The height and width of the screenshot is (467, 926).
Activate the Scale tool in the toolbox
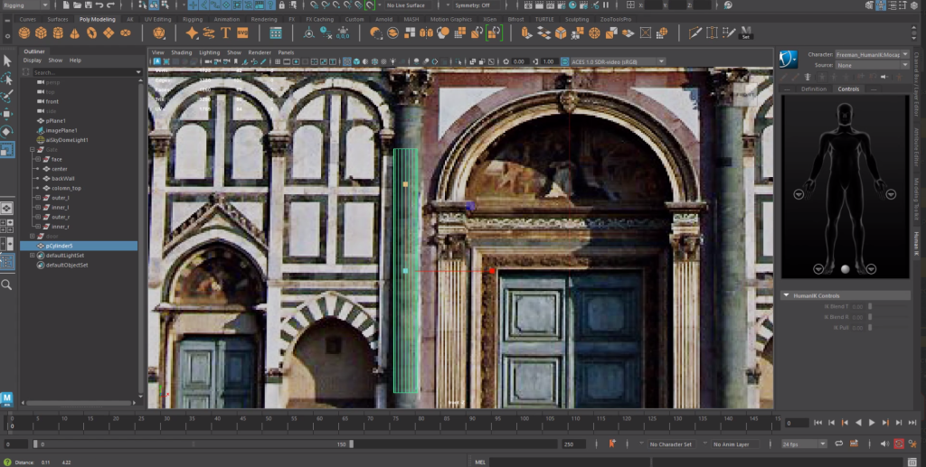click(7, 150)
